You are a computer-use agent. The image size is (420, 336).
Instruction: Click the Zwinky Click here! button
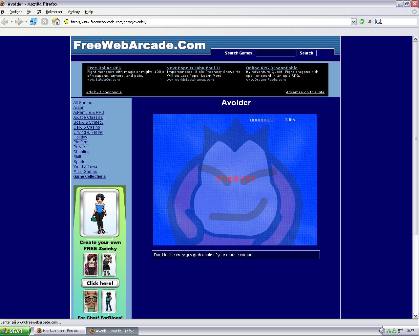click(x=100, y=283)
